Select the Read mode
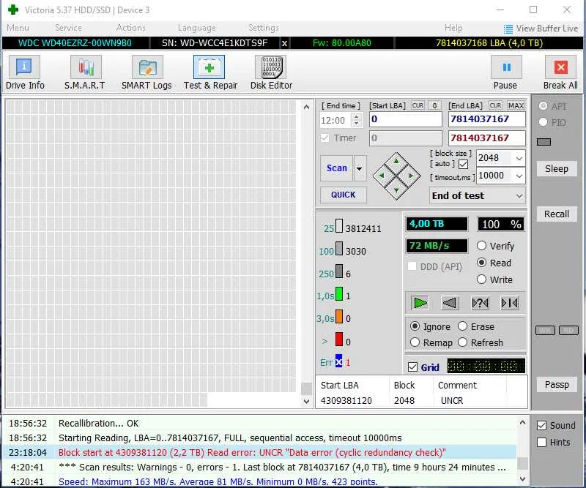Viewport: 586px width, 488px height. pos(481,263)
